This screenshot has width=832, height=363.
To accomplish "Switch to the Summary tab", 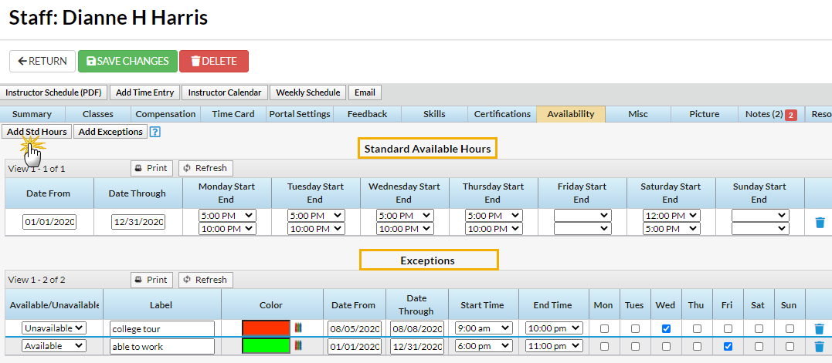I will 32,114.
